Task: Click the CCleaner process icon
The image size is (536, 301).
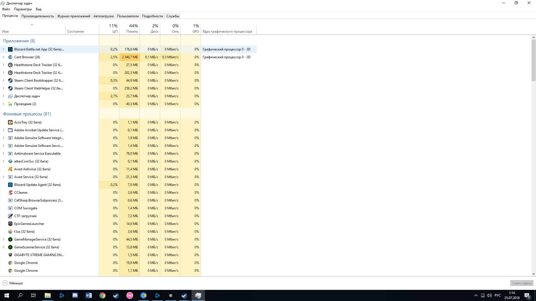Action: (x=10, y=193)
